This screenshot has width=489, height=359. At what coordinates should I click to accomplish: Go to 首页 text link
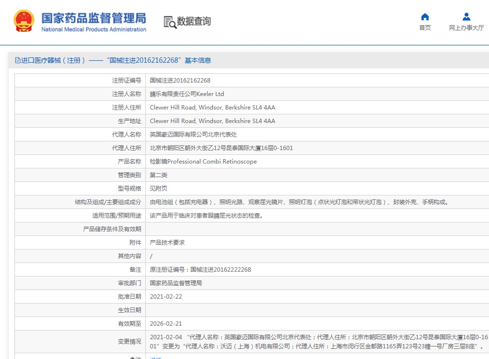(425, 28)
